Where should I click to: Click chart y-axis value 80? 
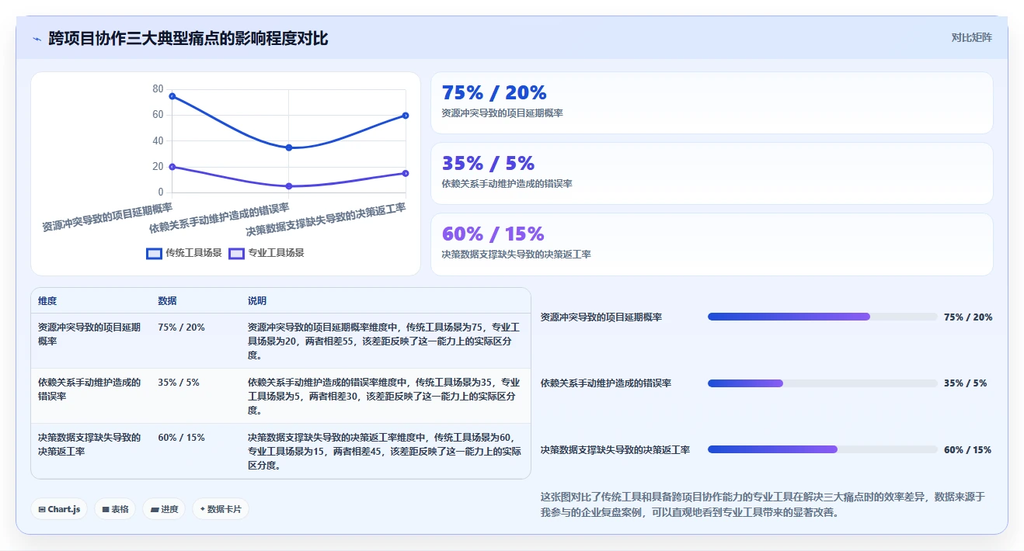tap(158, 88)
